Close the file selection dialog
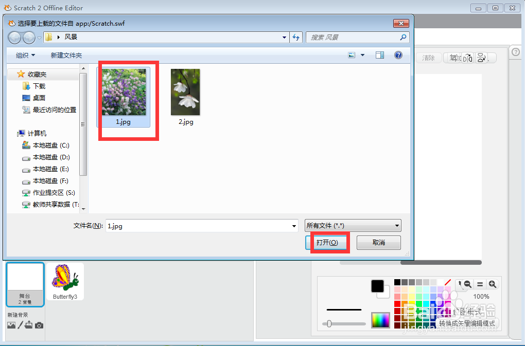 tap(401, 24)
